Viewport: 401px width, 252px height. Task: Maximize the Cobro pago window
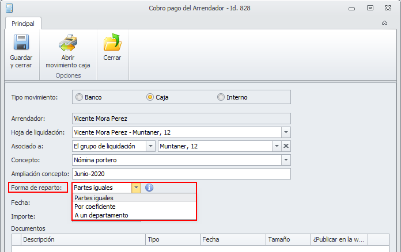[x=370, y=8]
